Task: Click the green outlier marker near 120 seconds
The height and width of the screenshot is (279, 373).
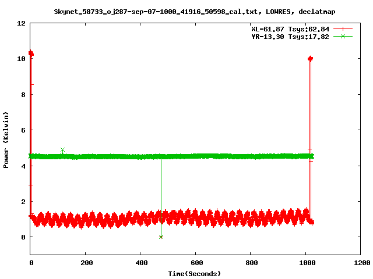Action: point(62,150)
